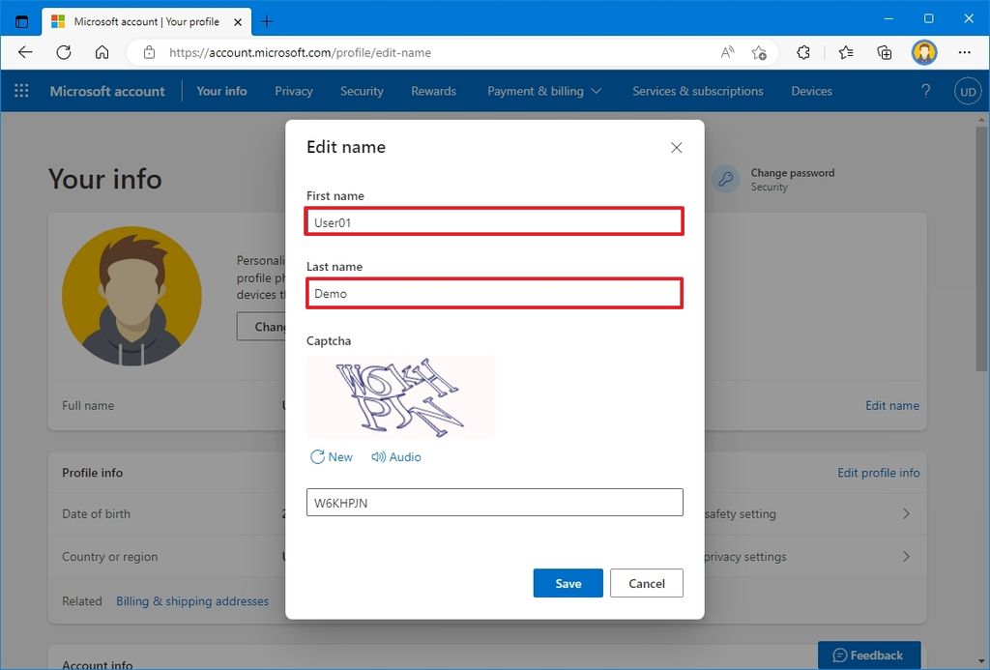990x670 pixels.
Task: View site information via the lock icon
Action: click(x=150, y=54)
